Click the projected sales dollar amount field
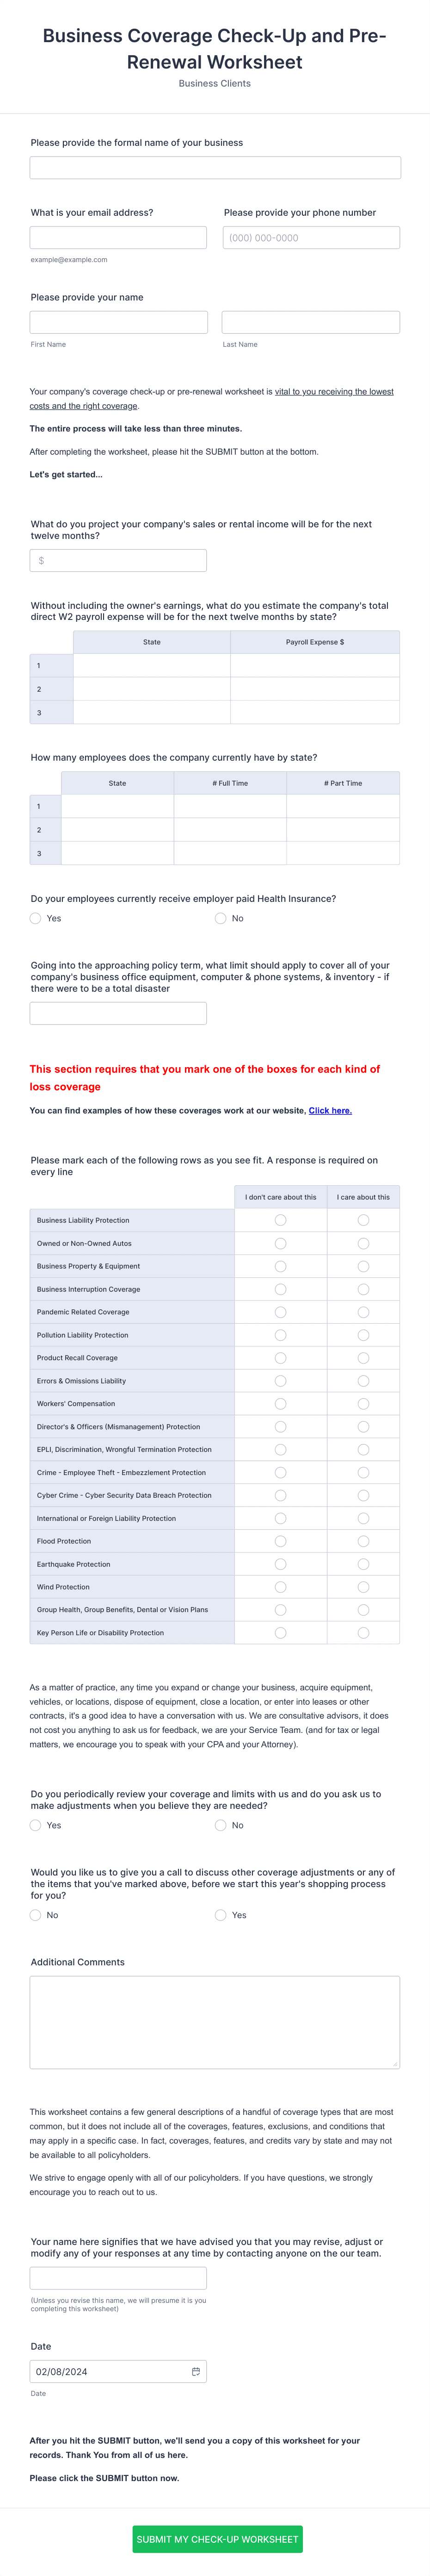Image resolution: width=430 pixels, height=2576 pixels. coord(118,560)
